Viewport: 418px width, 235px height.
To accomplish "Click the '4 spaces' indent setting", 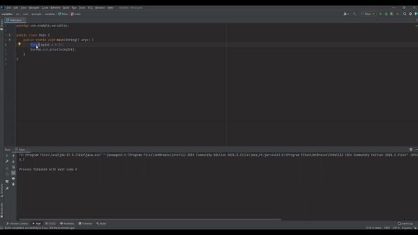I will (407, 228).
